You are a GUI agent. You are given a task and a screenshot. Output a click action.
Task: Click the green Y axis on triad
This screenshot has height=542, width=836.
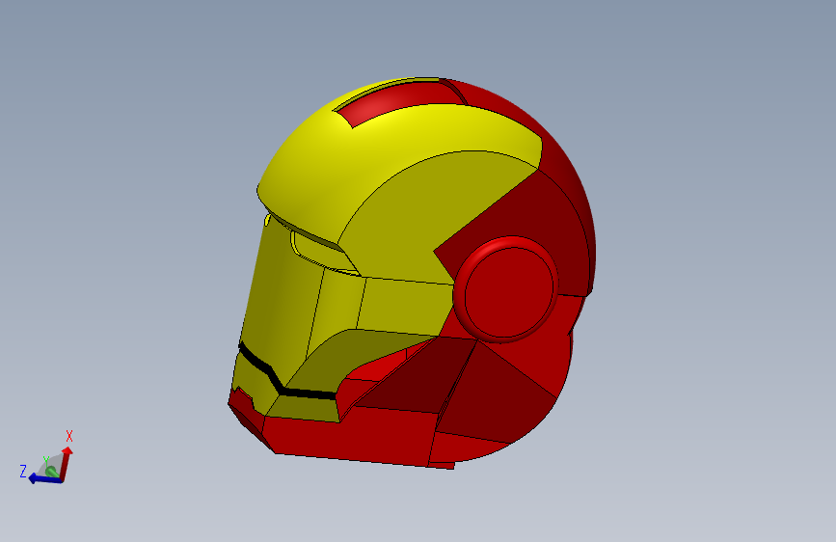pos(51,471)
